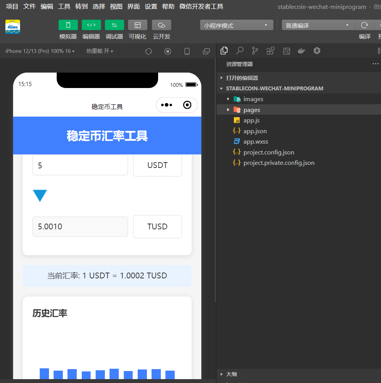The image size is (381, 383).
Task: Open the search icon in the sidebar
Action: click(x=239, y=51)
